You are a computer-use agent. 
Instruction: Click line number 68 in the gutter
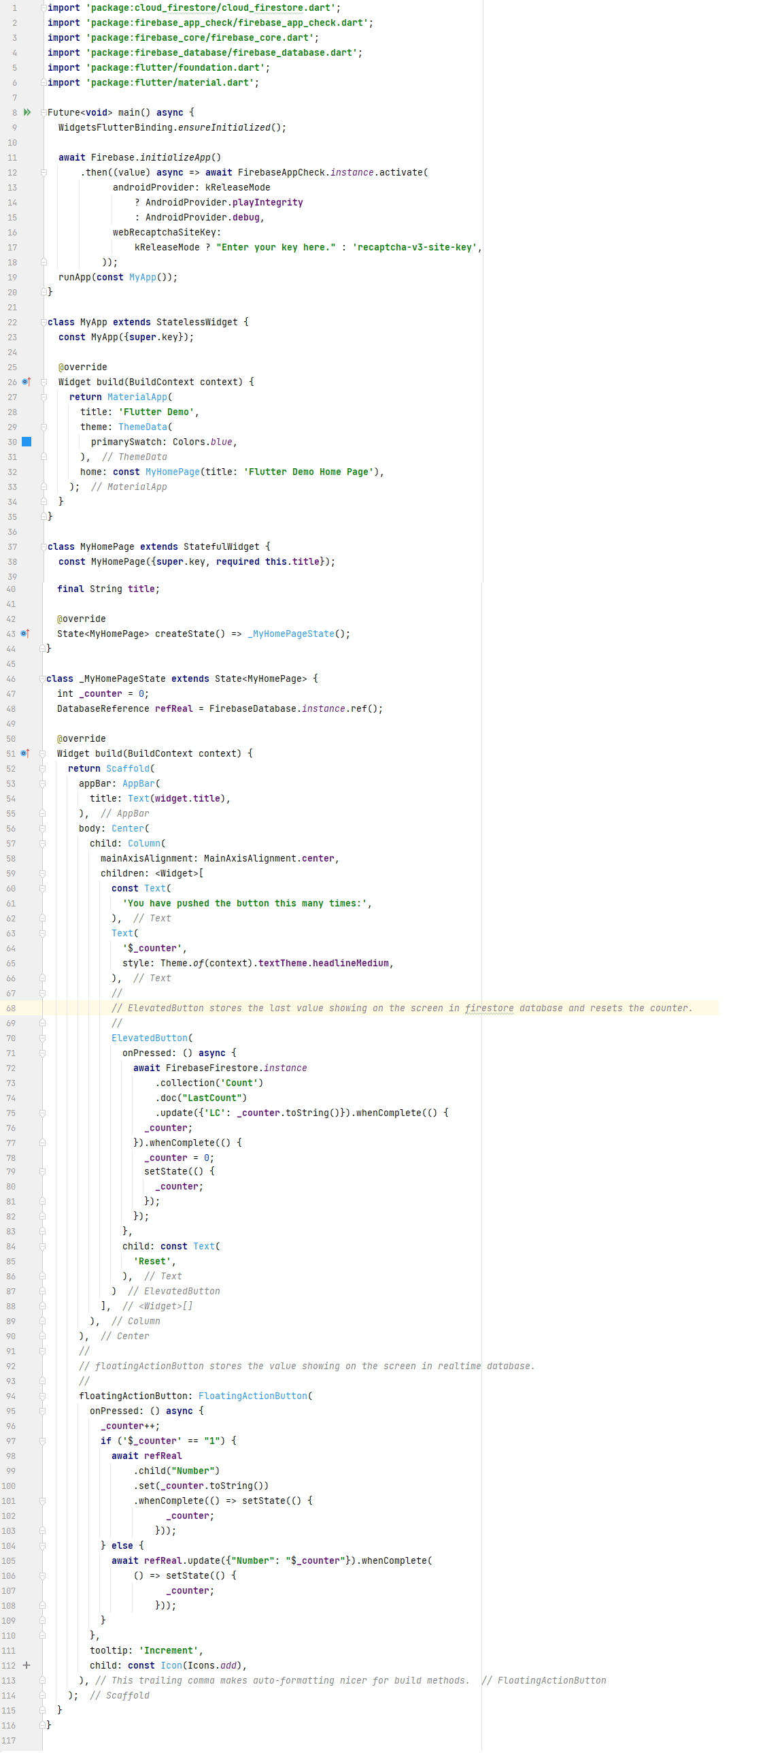tap(11, 1008)
